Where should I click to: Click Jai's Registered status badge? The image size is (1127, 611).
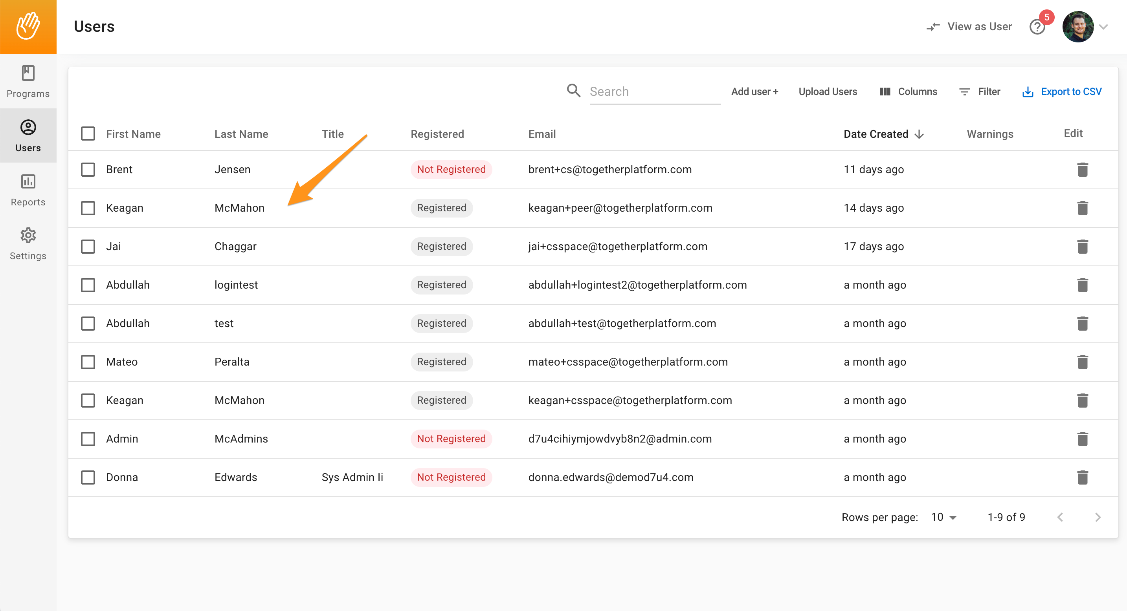(x=441, y=247)
